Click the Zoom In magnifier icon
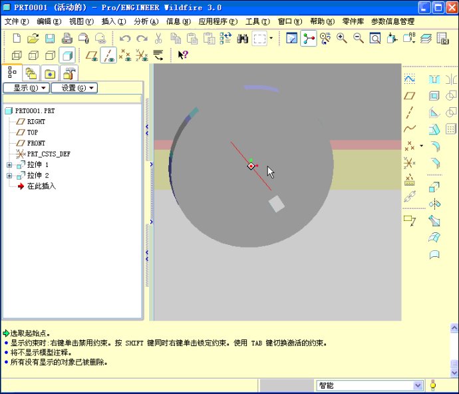Image resolution: width=459 pixels, height=394 pixels. [342, 39]
